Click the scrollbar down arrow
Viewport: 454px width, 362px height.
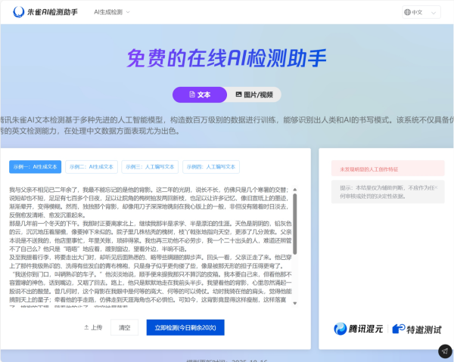coord(295,303)
